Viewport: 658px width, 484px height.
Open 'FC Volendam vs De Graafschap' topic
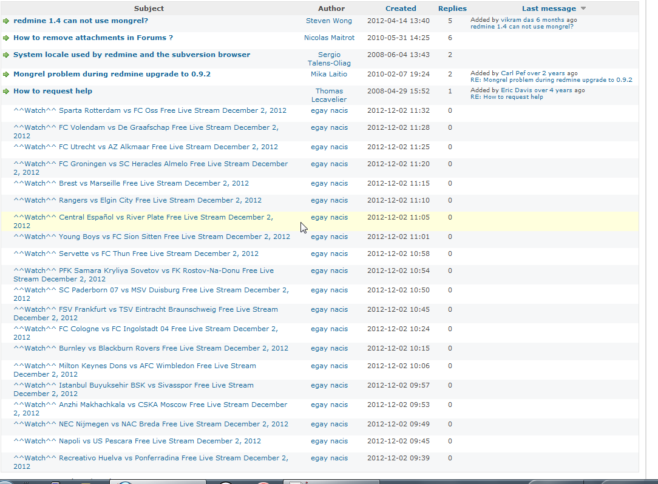click(146, 132)
